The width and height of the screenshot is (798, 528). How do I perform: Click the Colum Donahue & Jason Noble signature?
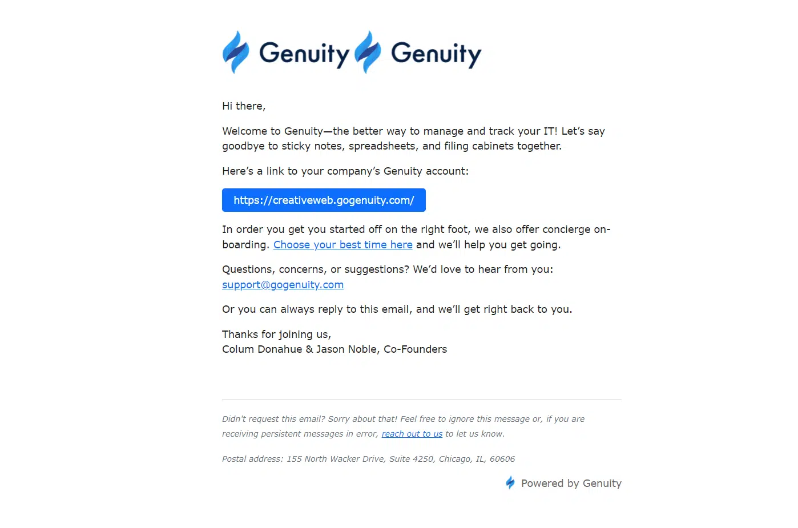click(x=334, y=349)
